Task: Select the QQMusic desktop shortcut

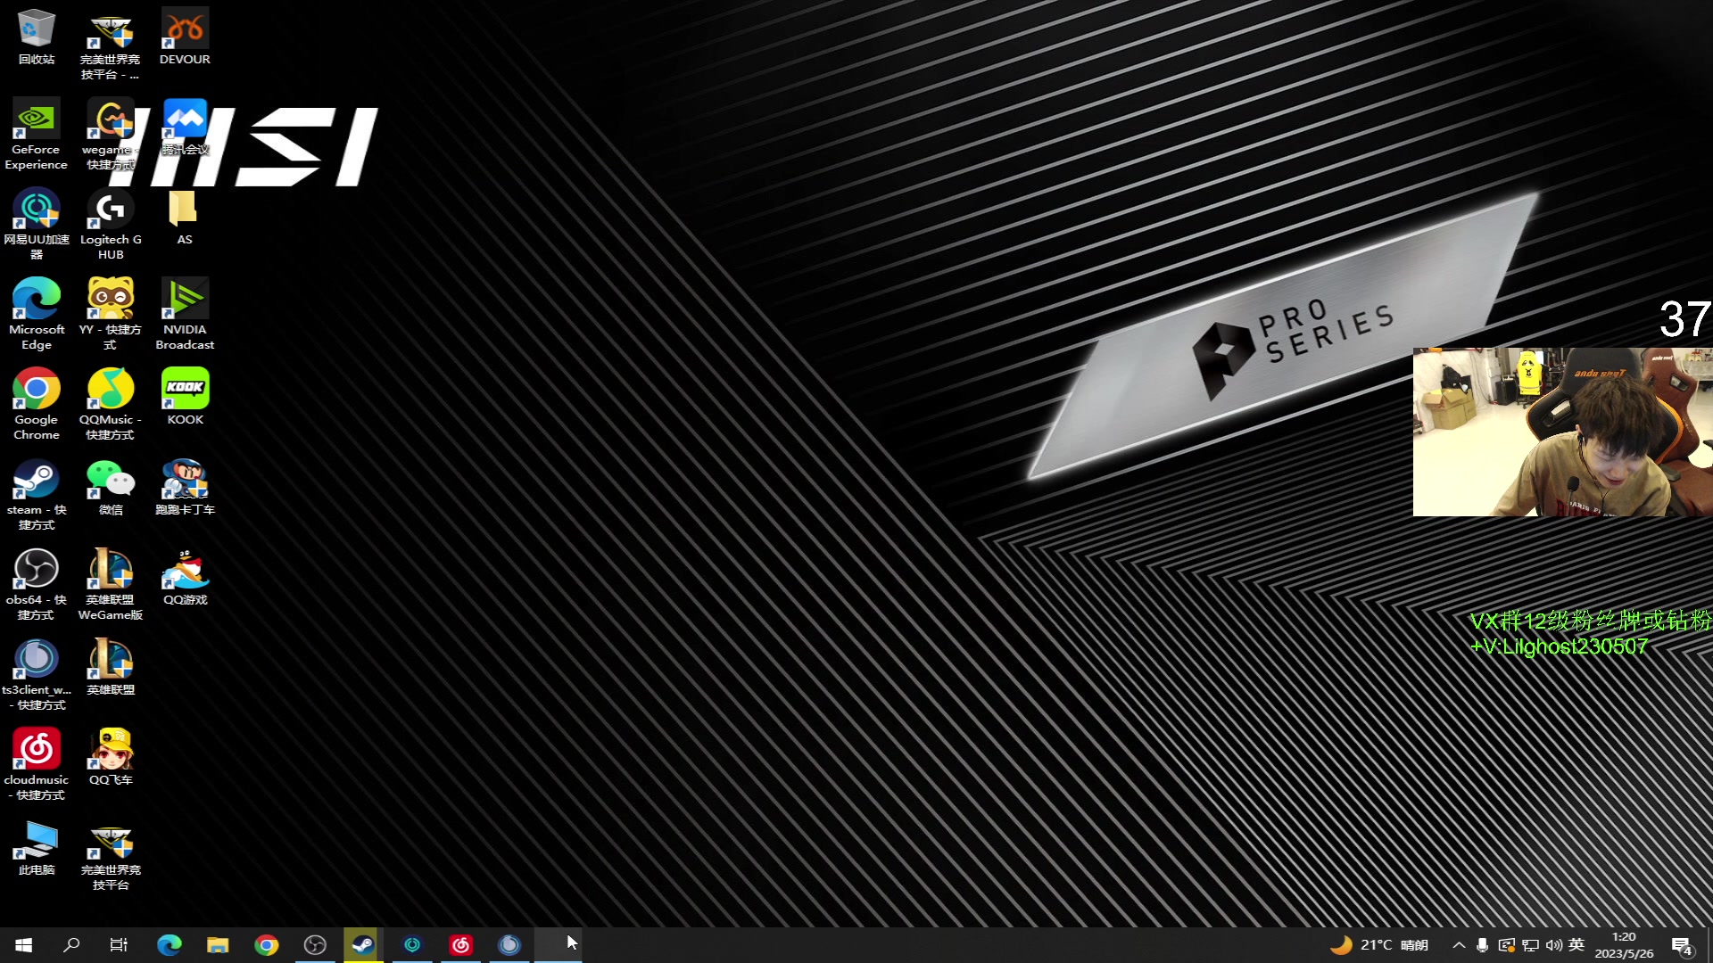Action: pos(111,391)
